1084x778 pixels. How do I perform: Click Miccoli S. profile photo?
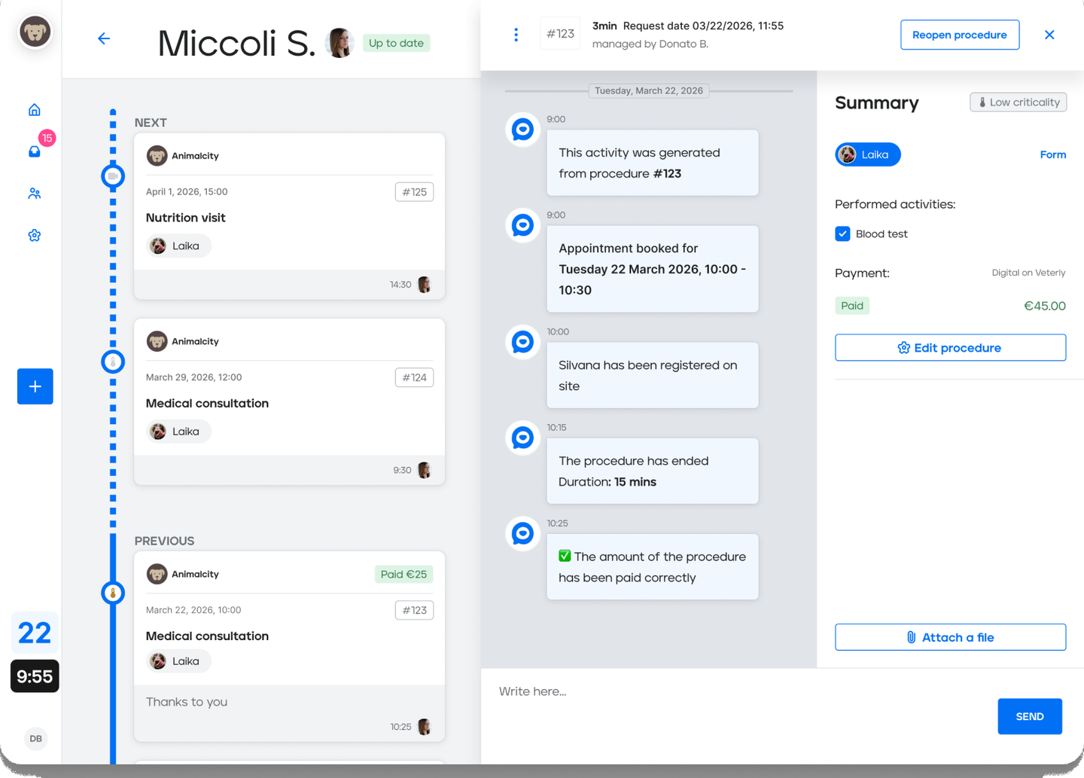[340, 43]
